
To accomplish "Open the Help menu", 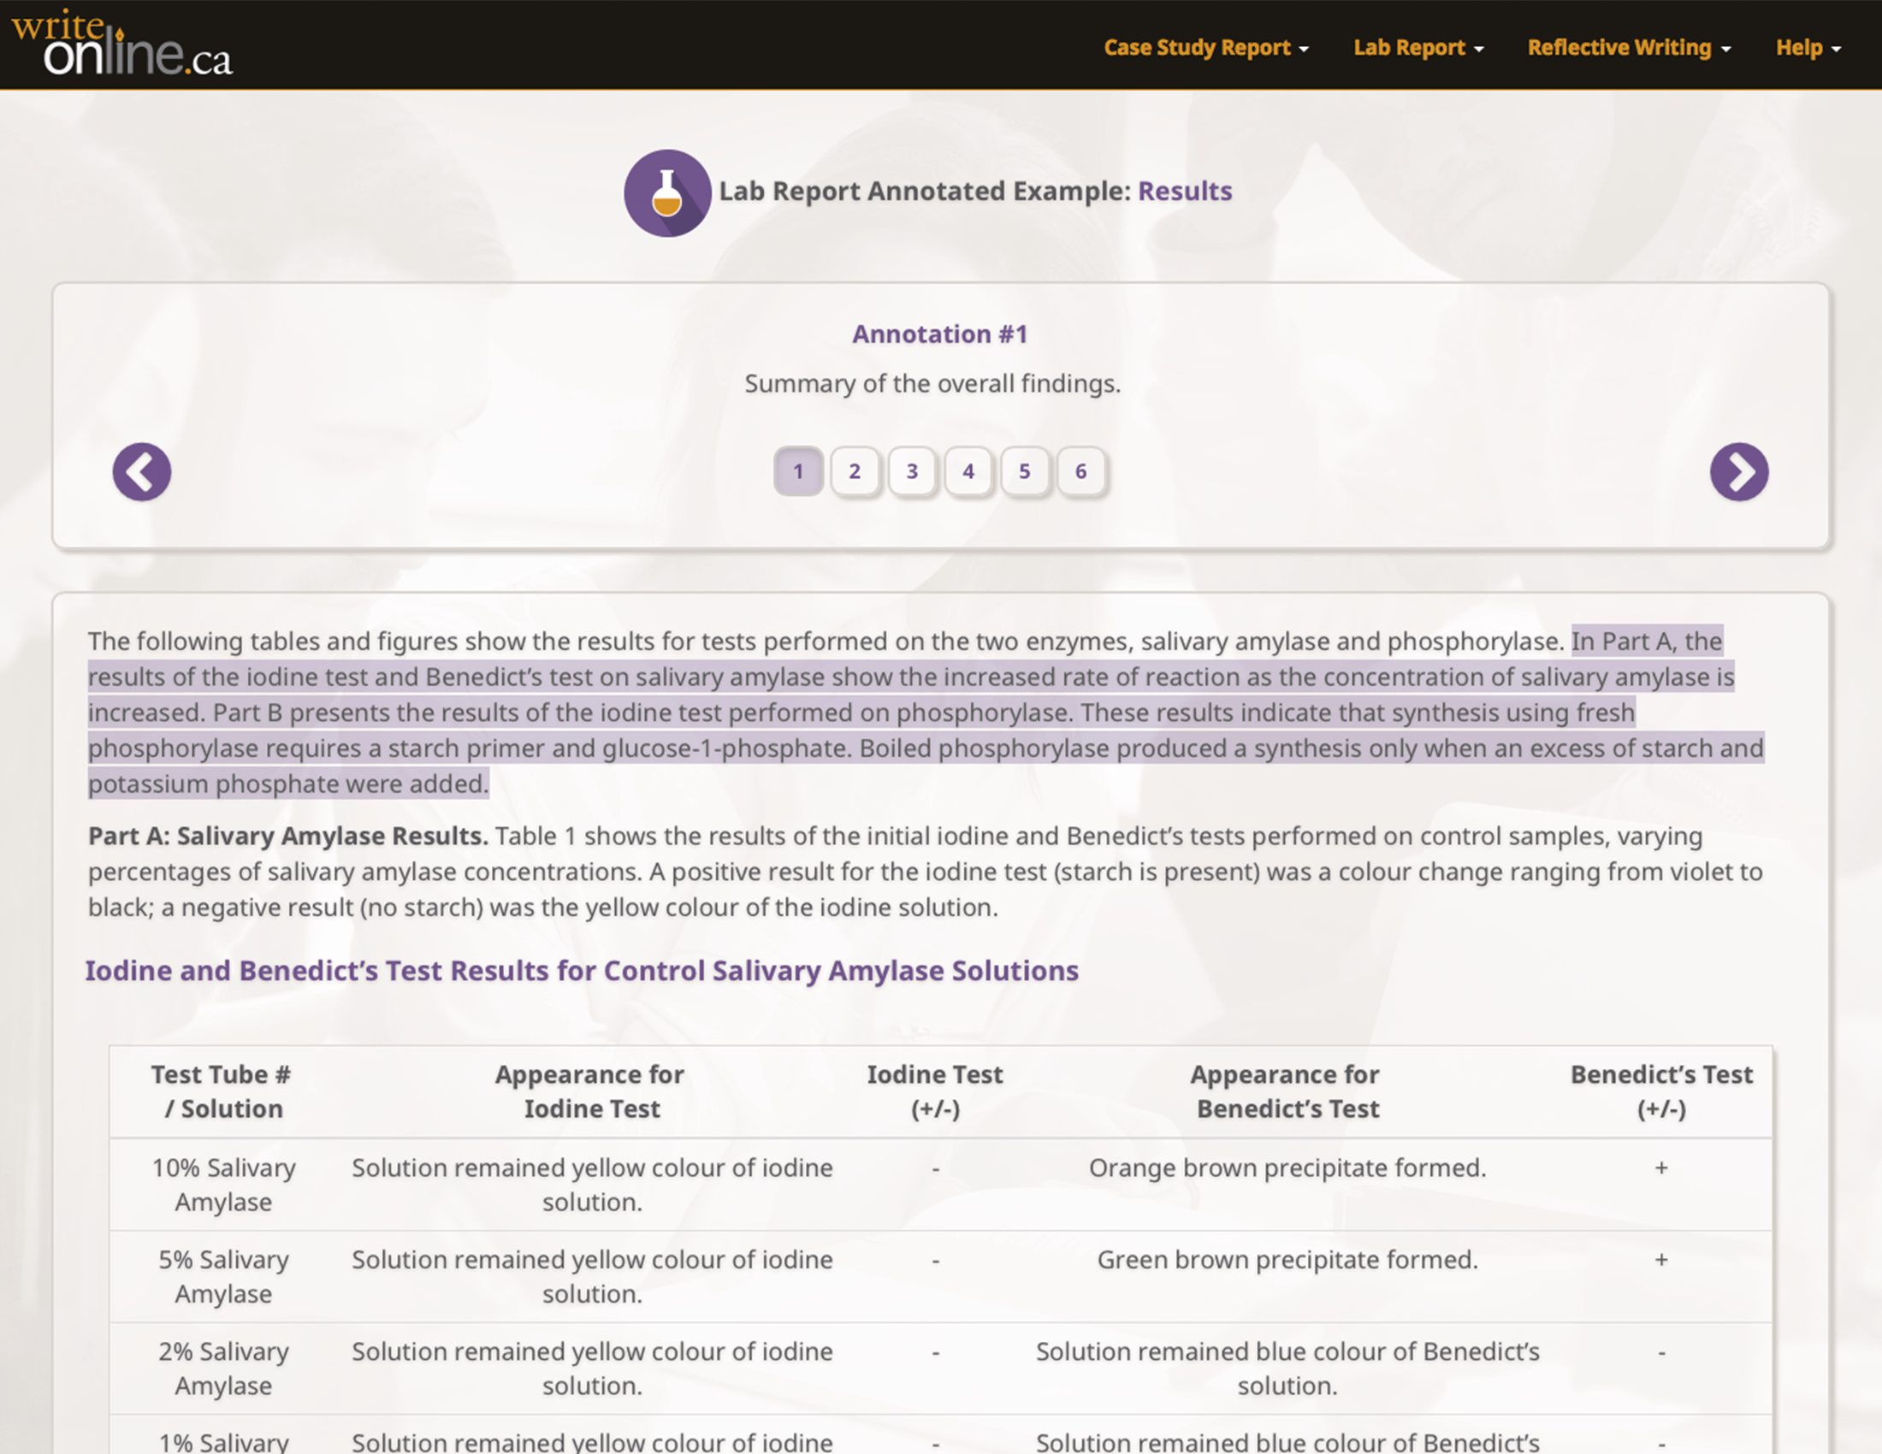I will click(x=1807, y=47).
